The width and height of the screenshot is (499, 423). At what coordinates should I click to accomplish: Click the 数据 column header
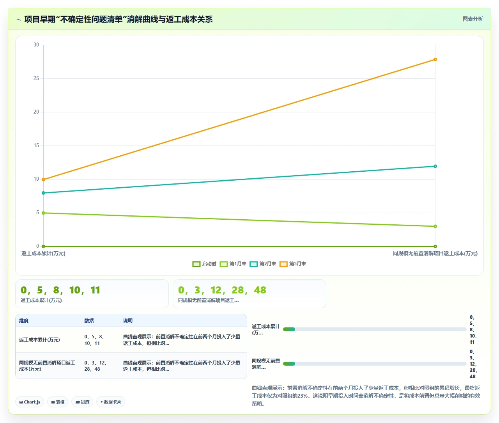point(89,321)
